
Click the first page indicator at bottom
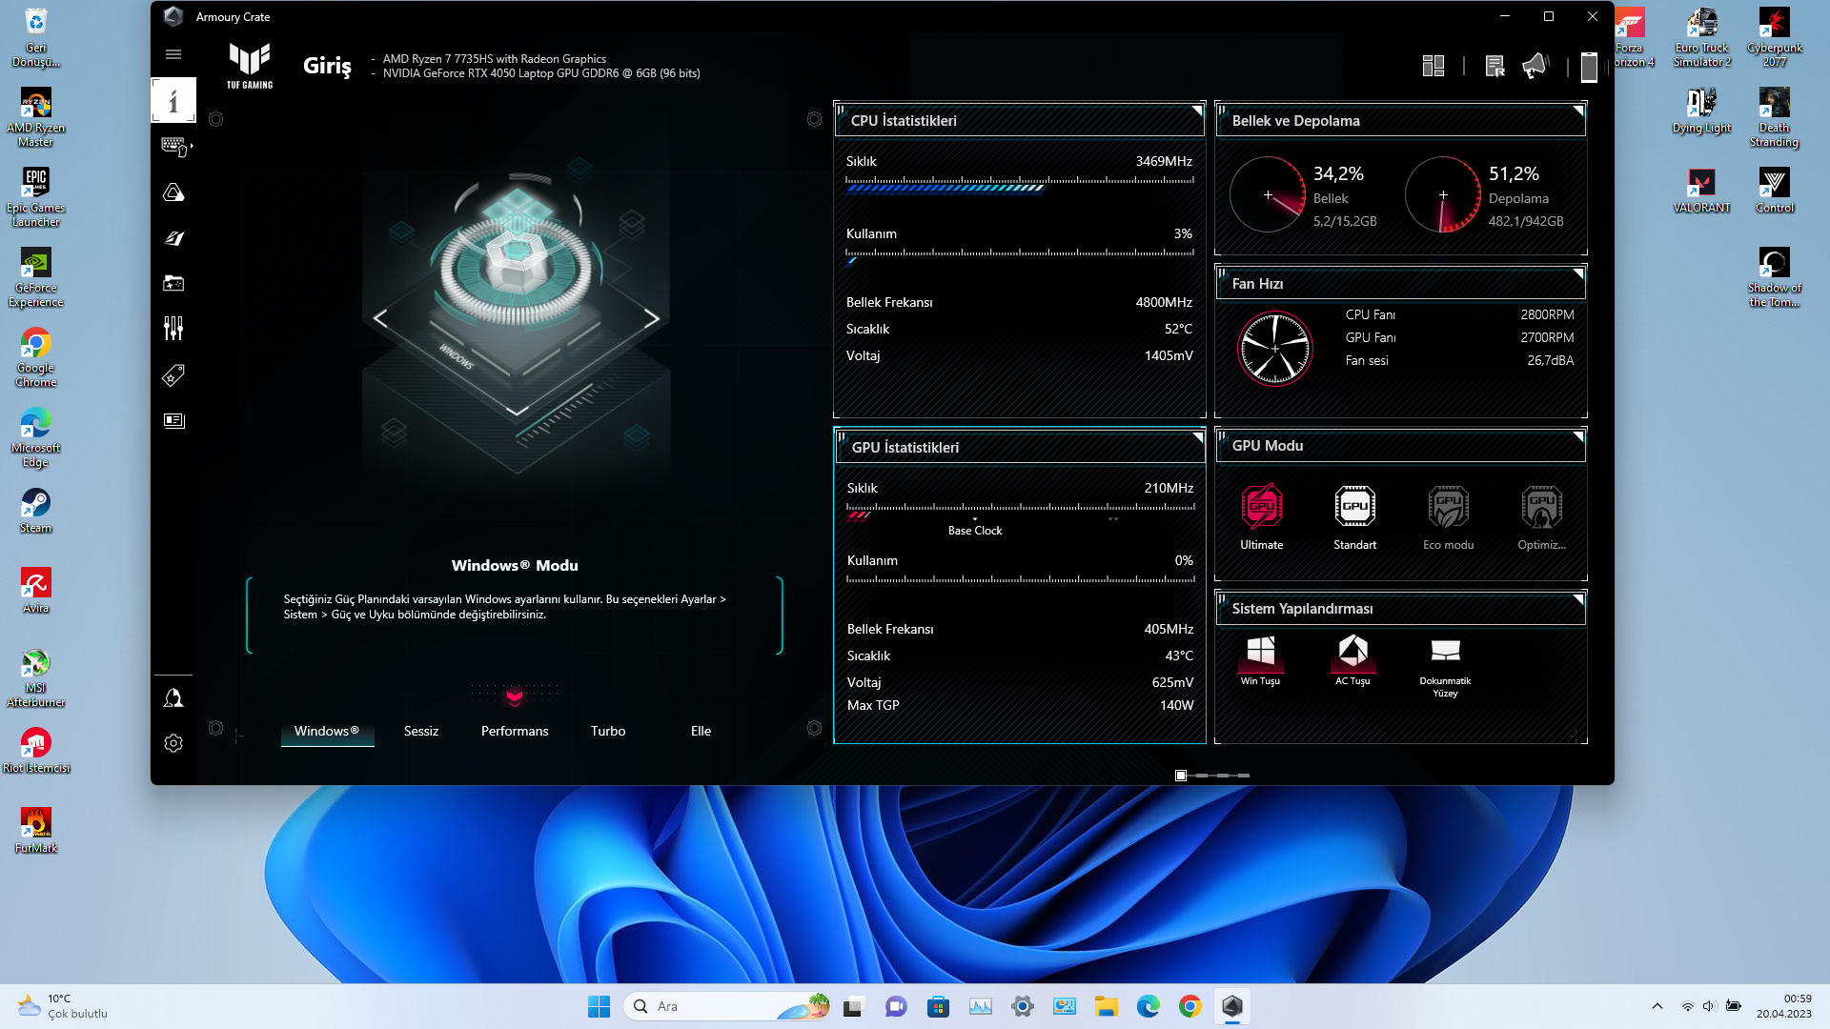(1181, 776)
